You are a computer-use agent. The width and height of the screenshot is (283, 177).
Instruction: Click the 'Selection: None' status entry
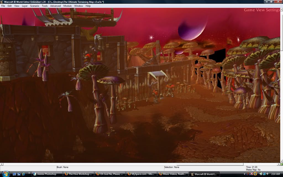coord(172,167)
